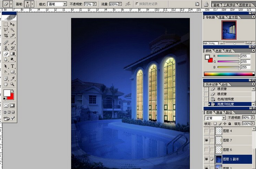Click the navigator image thumbnail
This screenshot has height=169, width=256.
tap(229, 30)
